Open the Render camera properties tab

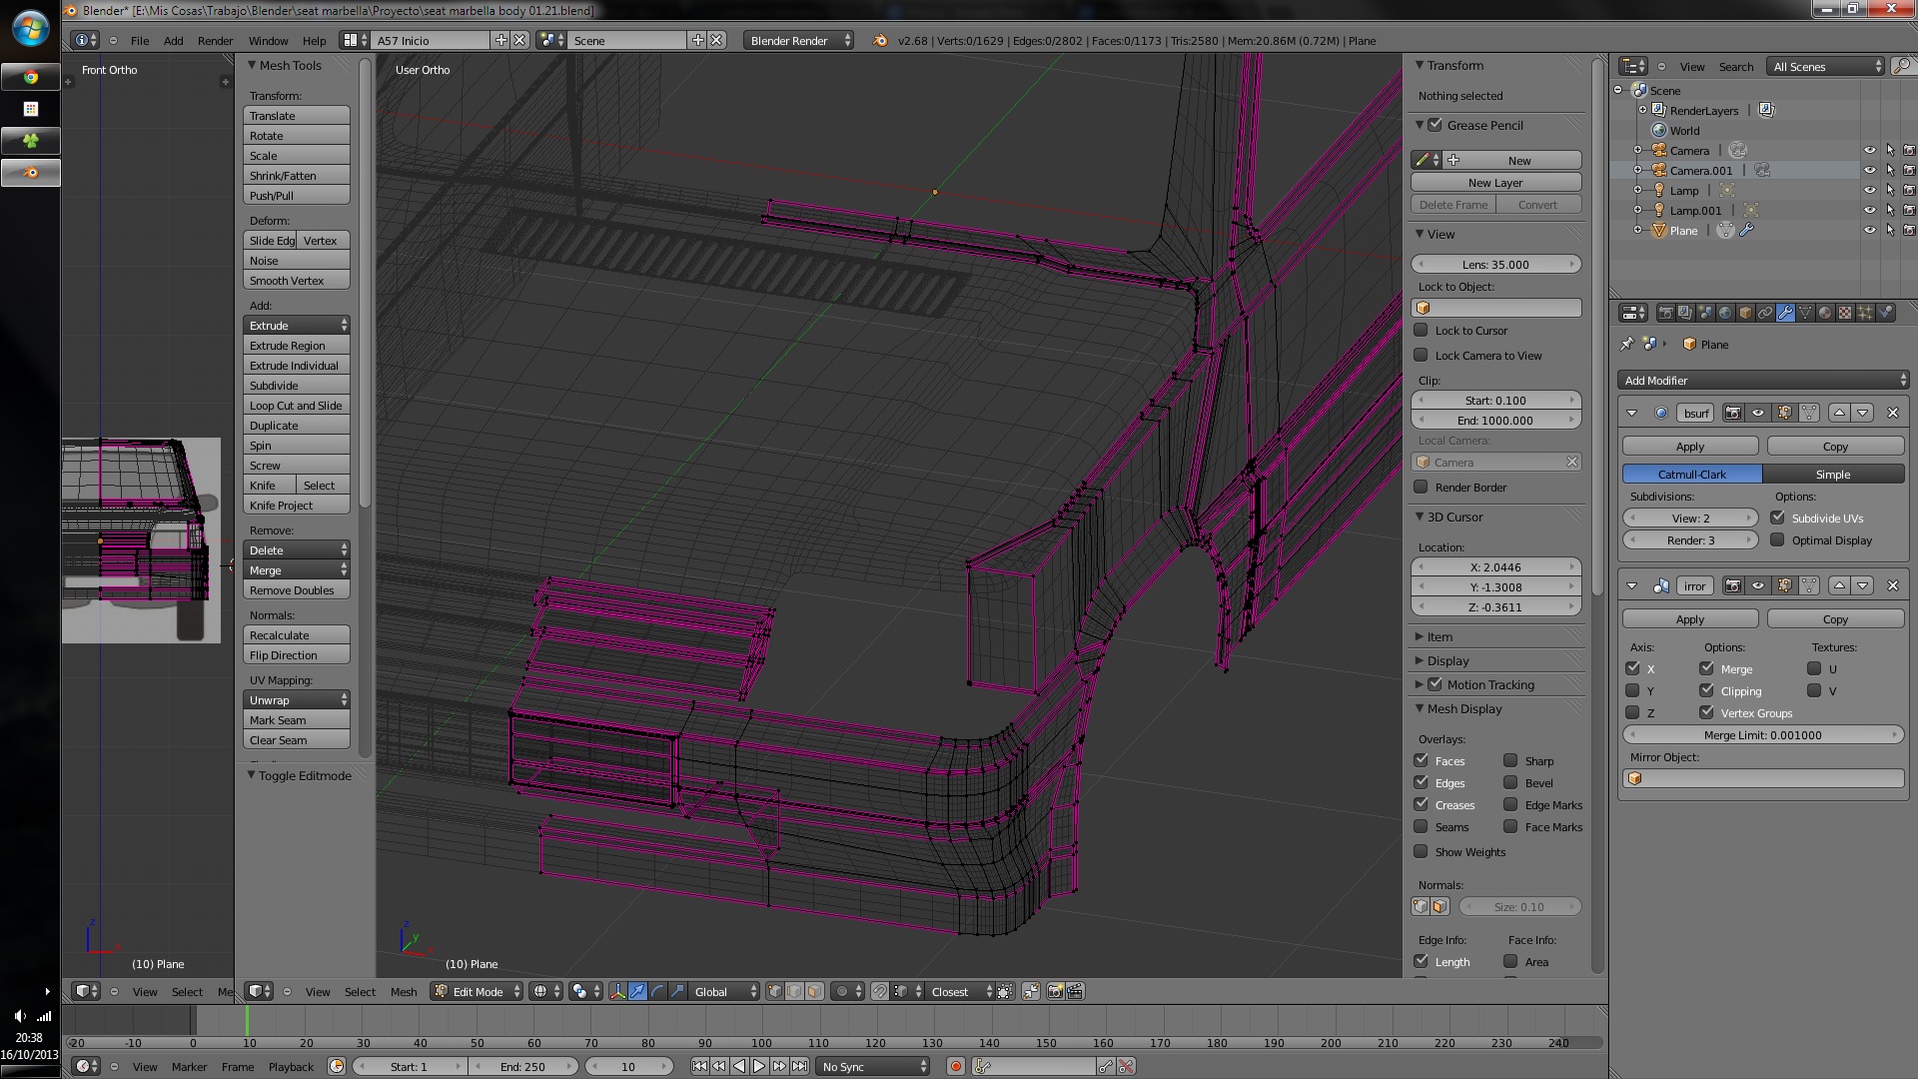click(1665, 313)
